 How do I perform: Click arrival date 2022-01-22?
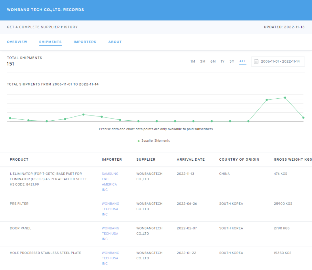(186, 253)
